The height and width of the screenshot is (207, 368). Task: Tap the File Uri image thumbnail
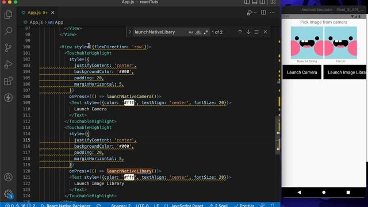340,43
